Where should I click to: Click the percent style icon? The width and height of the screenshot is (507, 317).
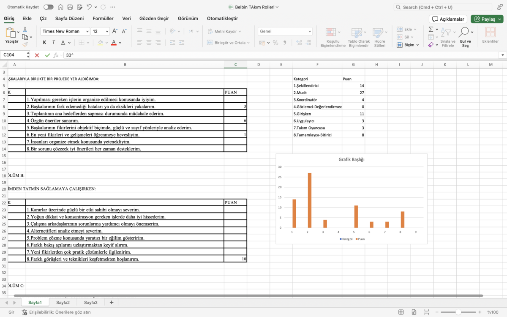pos(275,43)
